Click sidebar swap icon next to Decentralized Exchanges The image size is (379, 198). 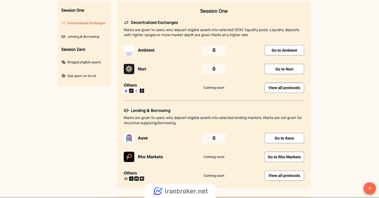tap(63, 23)
